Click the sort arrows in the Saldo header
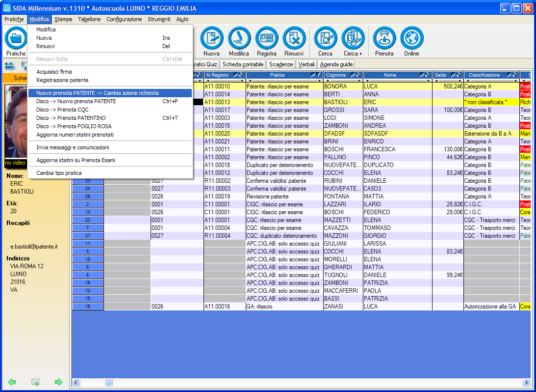This screenshot has width=536, height=392. point(458,75)
